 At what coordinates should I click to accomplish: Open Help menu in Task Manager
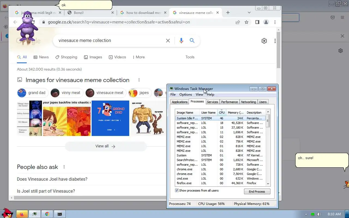(210, 94)
